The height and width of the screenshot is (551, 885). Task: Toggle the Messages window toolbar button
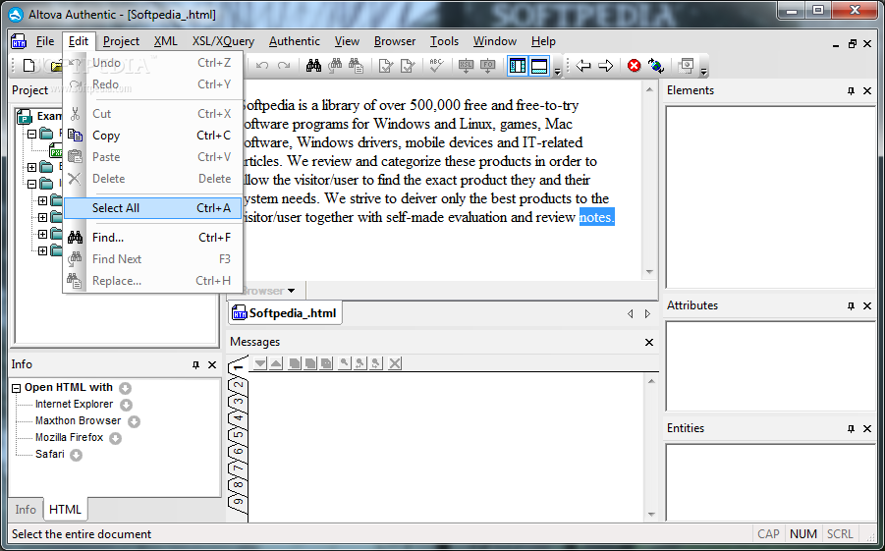pyautogui.click(x=539, y=66)
